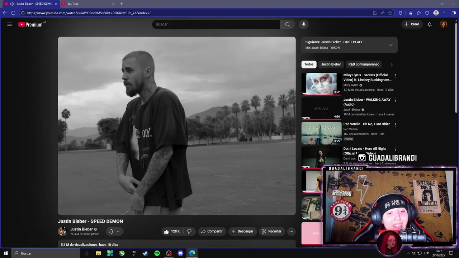The image size is (459, 258).
Task: Open options for Miley Cyrus Secrets video
Action: (396, 76)
